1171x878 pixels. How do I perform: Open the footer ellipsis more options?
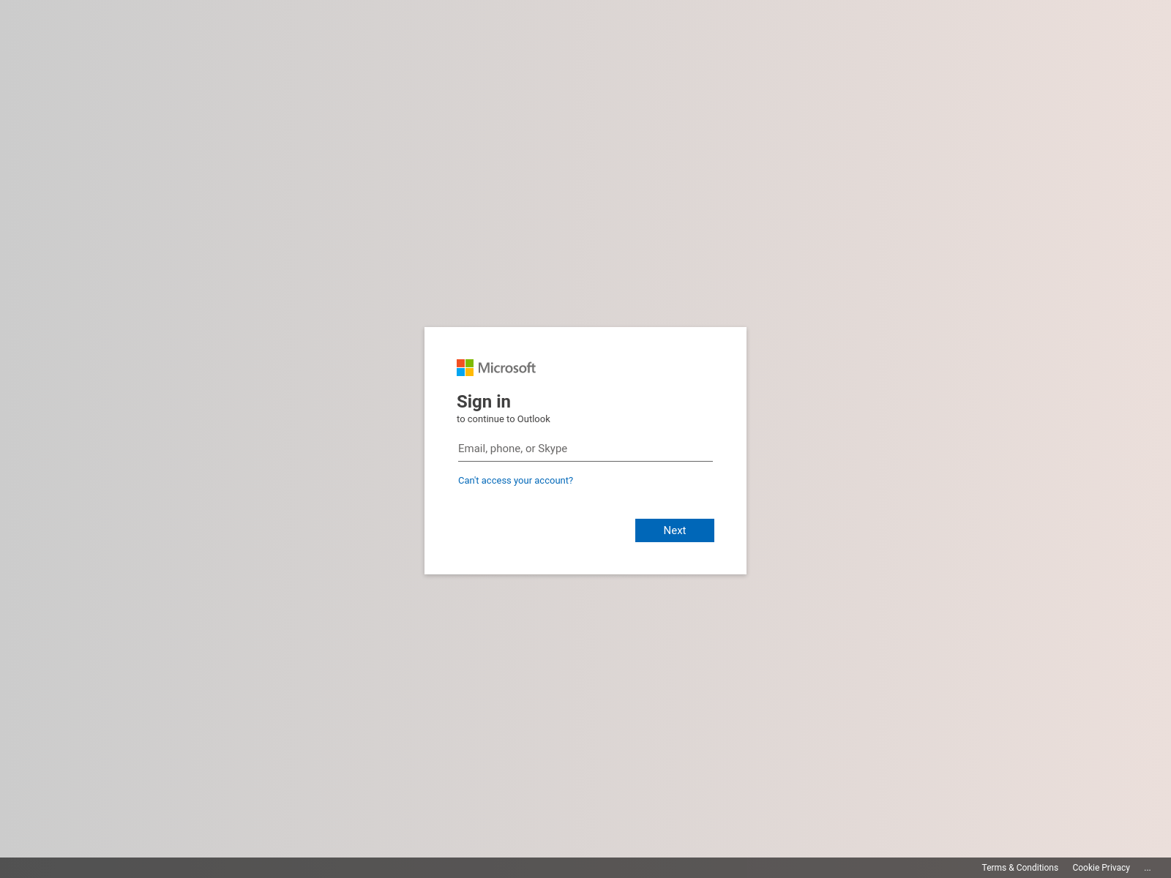tap(1148, 868)
